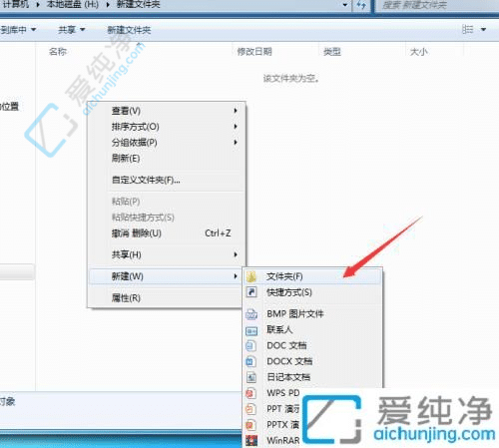This screenshot has width=499, height=448.
Task: Click the 联系人 contact icon
Action: click(251, 330)
